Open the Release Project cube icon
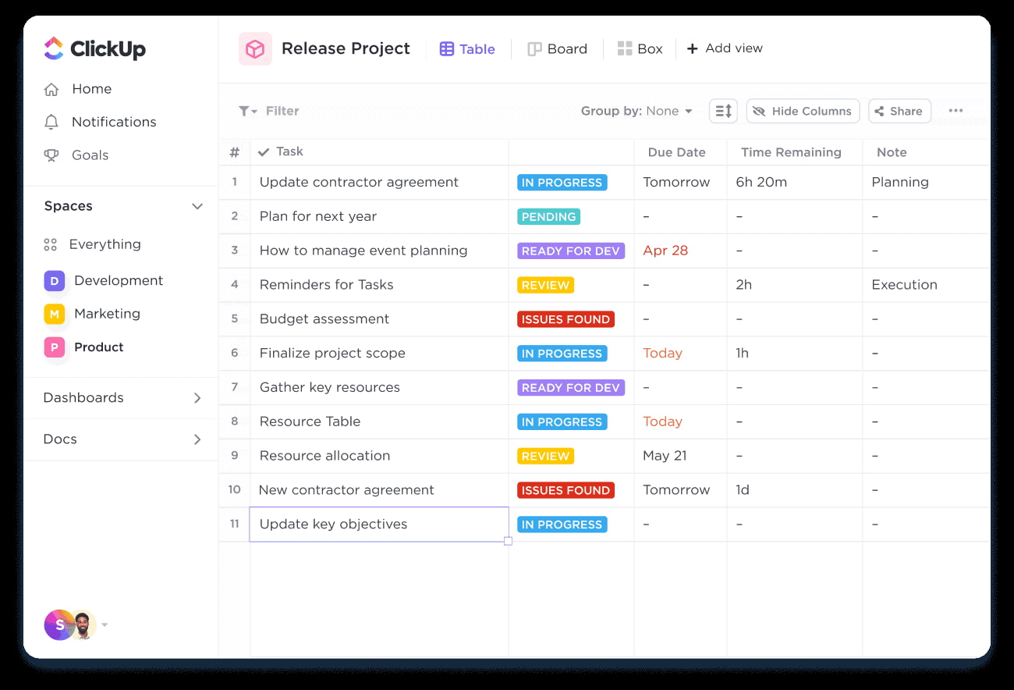The image size is (1014, 690). tap(255, 48)
